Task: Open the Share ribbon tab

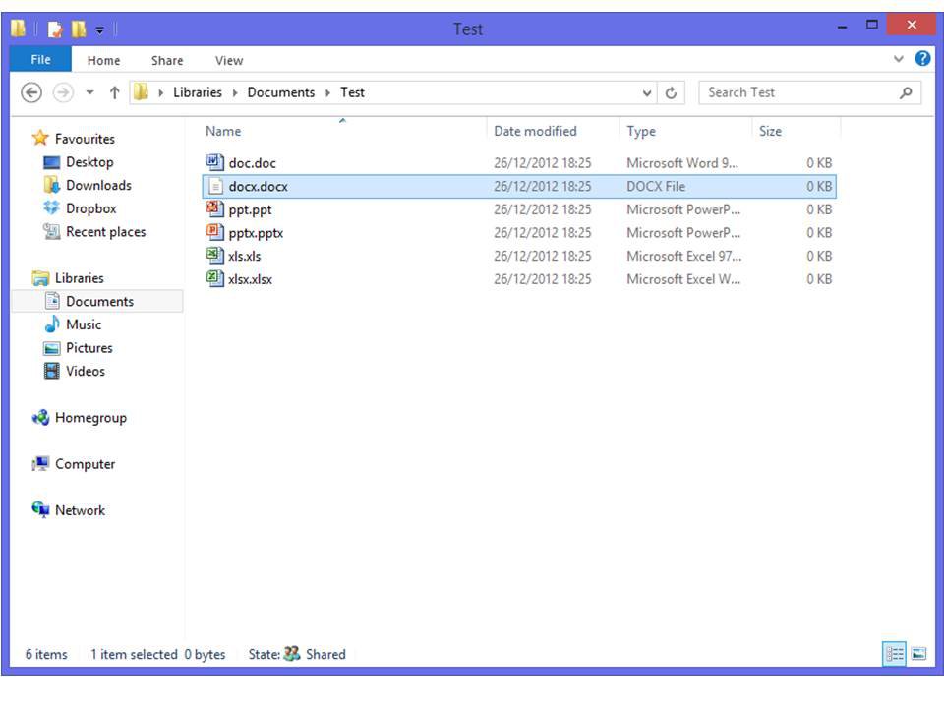Action: click(166, 60)
